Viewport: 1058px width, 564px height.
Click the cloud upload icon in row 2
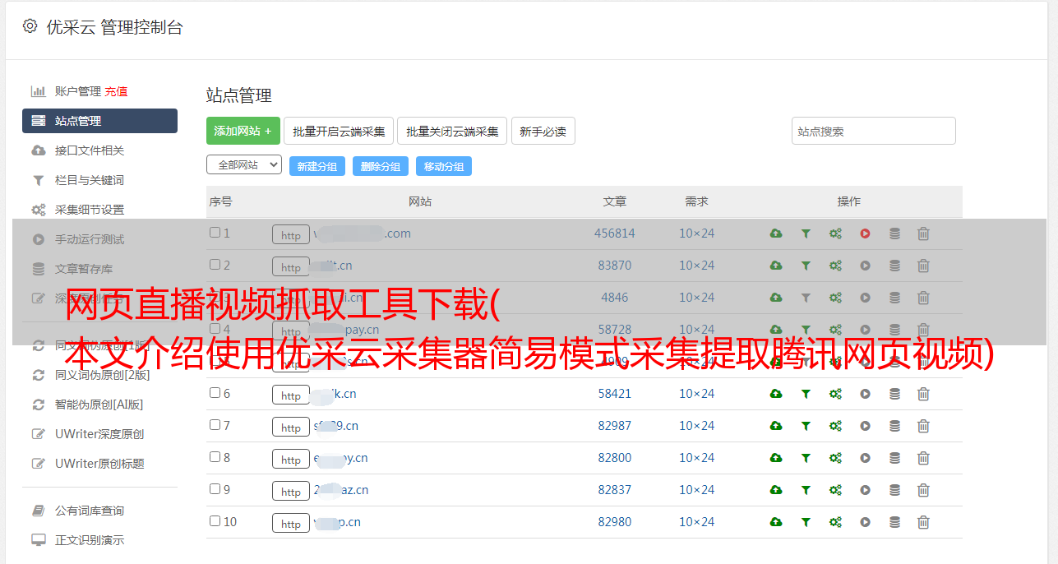(x=776, y=266)
